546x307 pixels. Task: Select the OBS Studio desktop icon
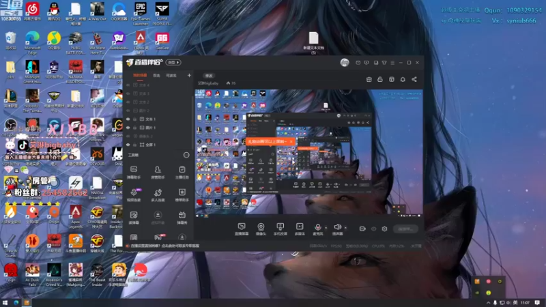pyautogui.click(x=10, y=127)
